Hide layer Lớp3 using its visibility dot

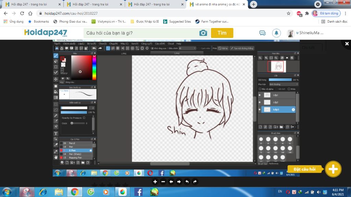[260, 110]
